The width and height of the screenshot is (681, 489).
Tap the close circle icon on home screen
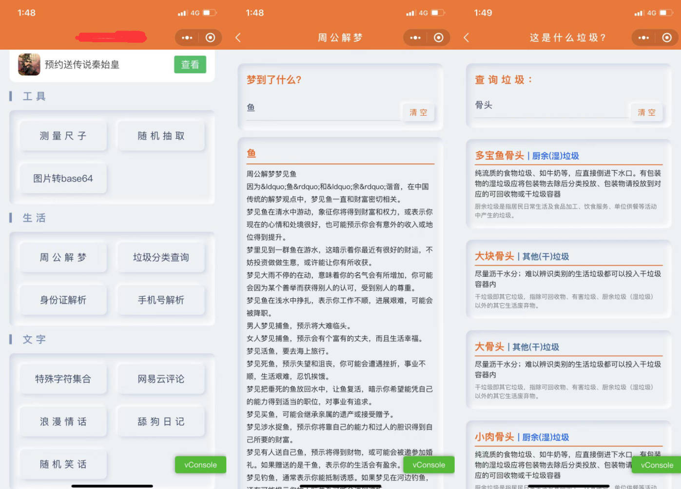(x=210, y=37)
